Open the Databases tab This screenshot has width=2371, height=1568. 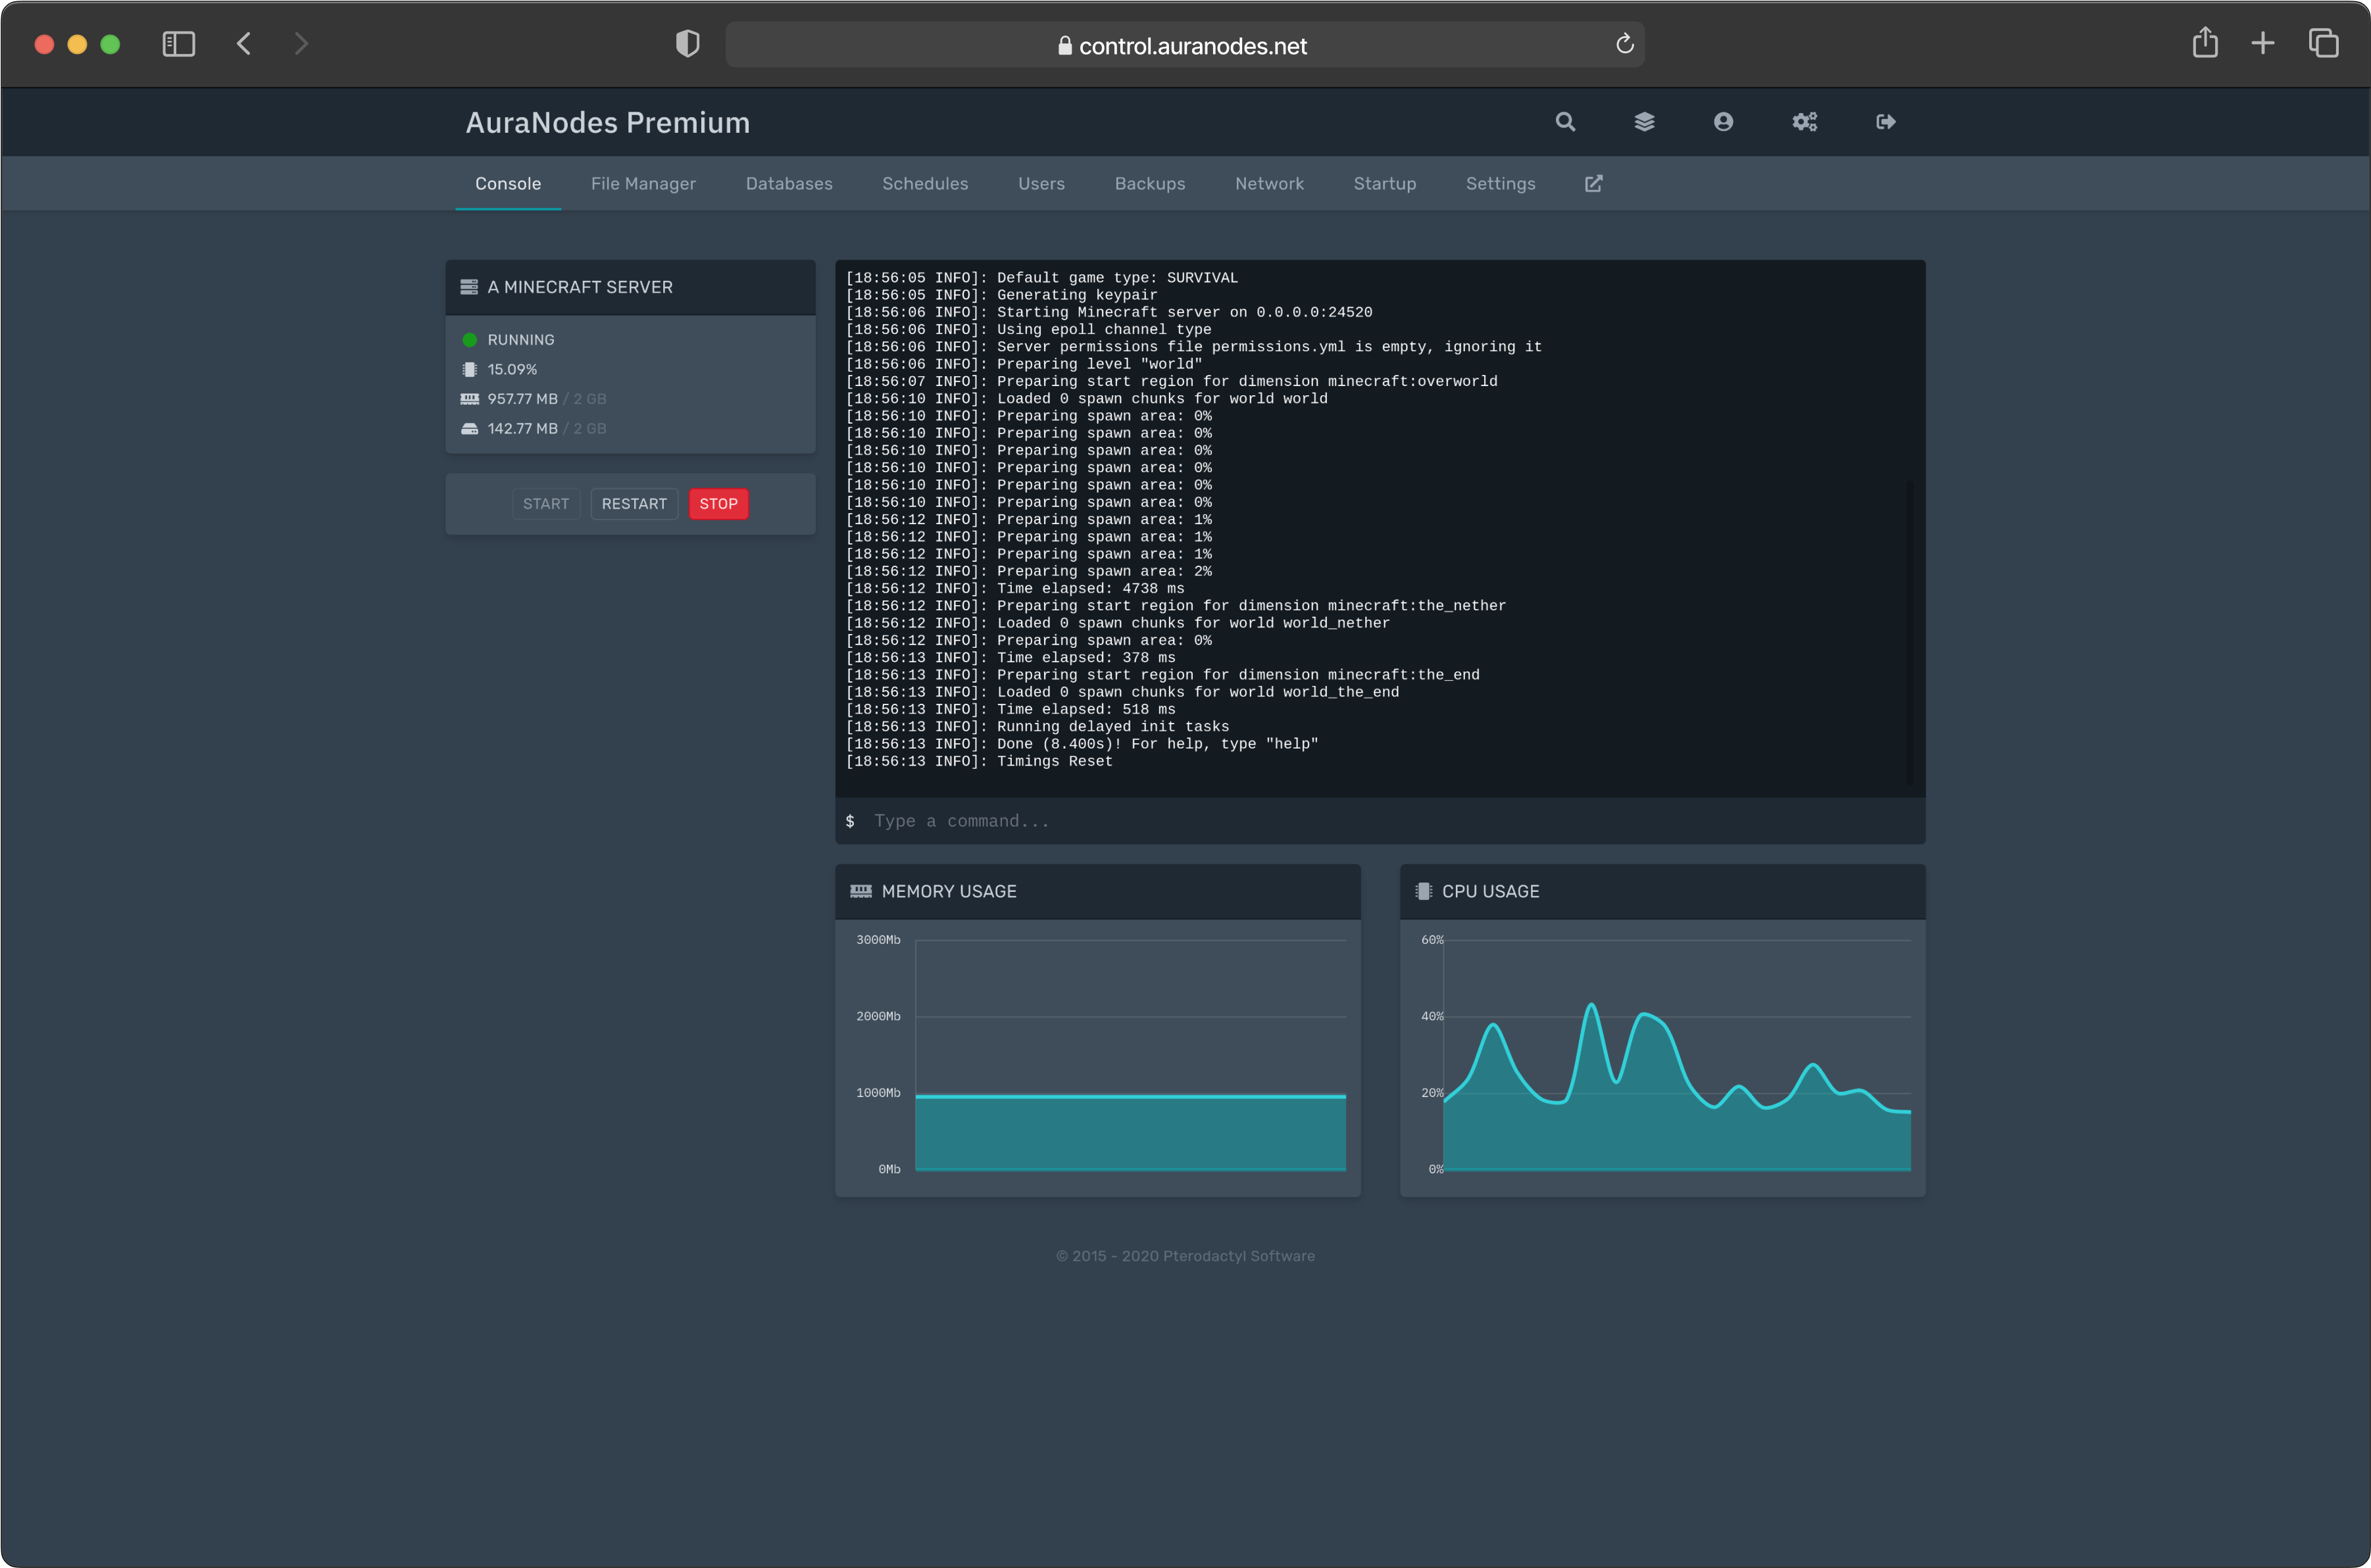pyautogui.click(x=789, y=183)
